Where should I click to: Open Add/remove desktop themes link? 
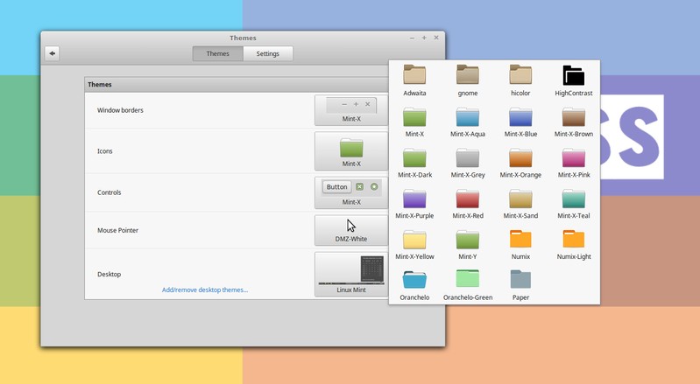click(x=205, y=290)
